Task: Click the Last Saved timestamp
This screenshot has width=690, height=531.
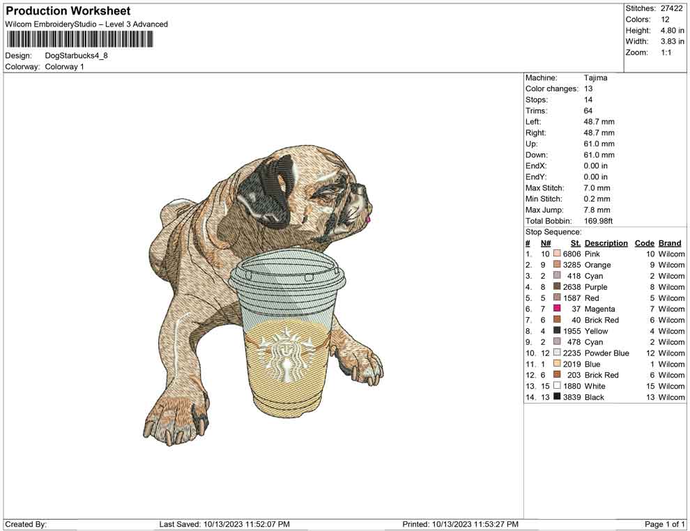Action: point(224,524)
